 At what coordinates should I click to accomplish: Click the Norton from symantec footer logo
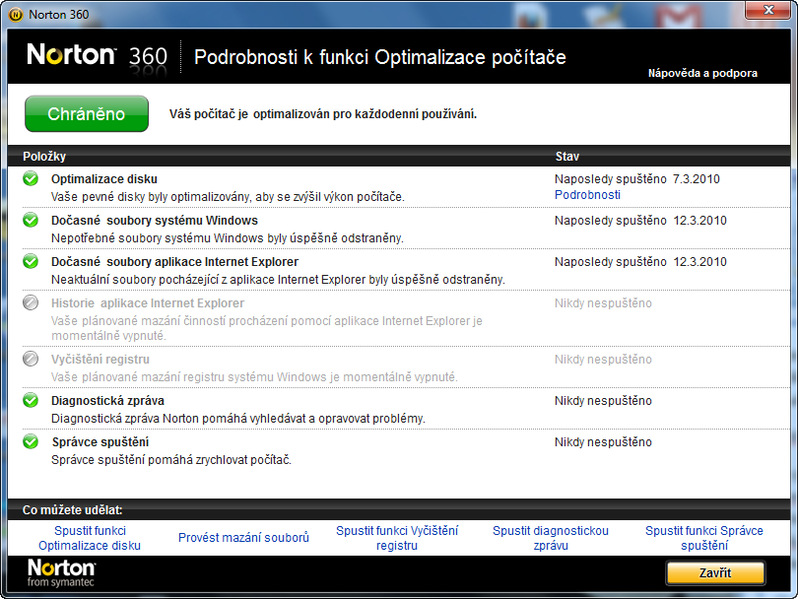pos(61,573)
